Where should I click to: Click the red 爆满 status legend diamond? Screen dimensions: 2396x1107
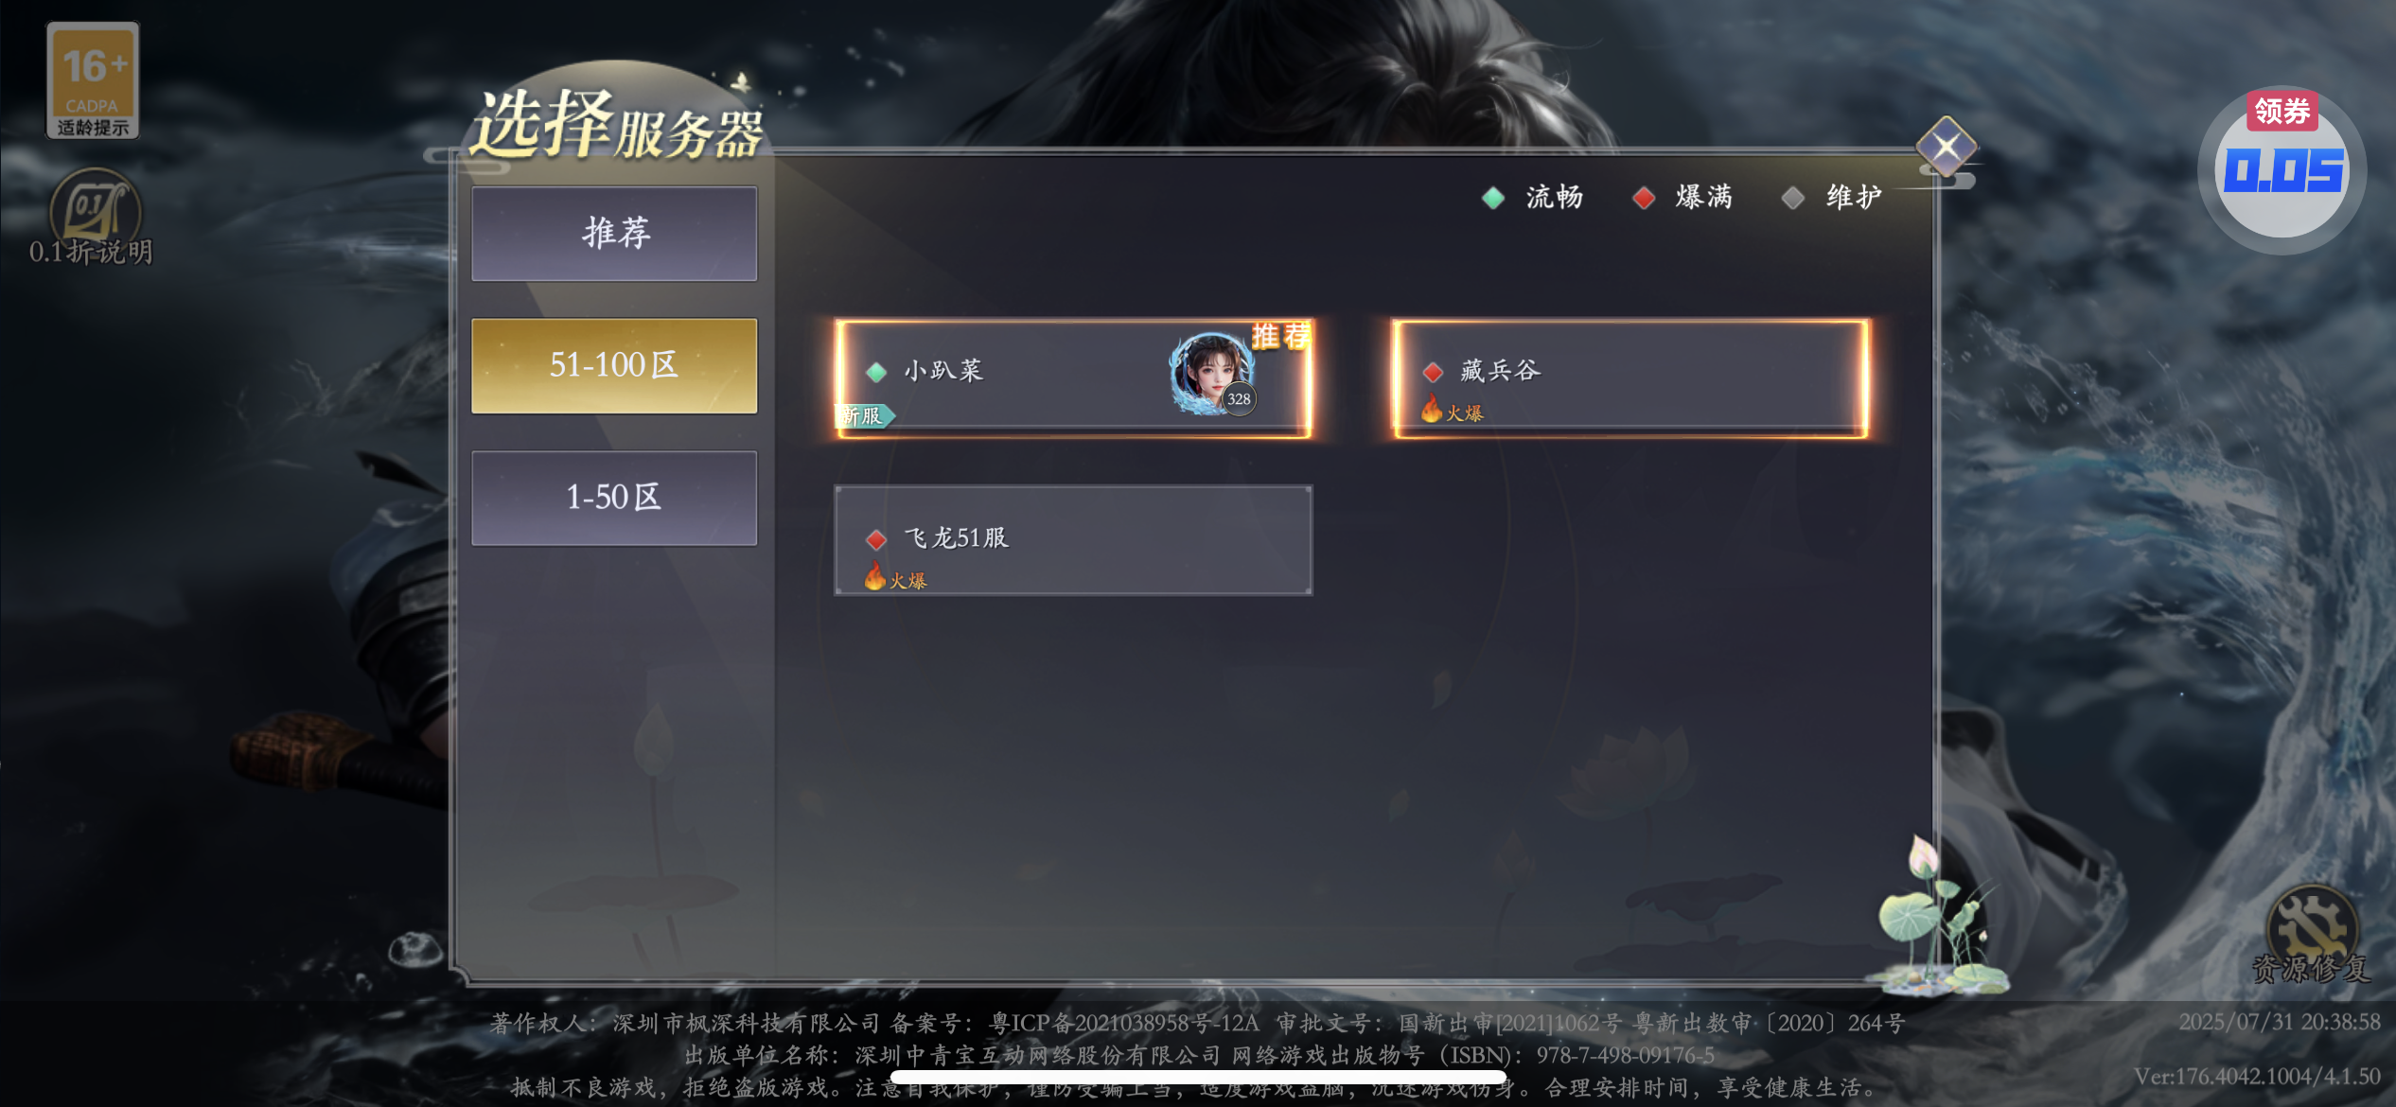pyautogui.click(x=1644, y=197)
